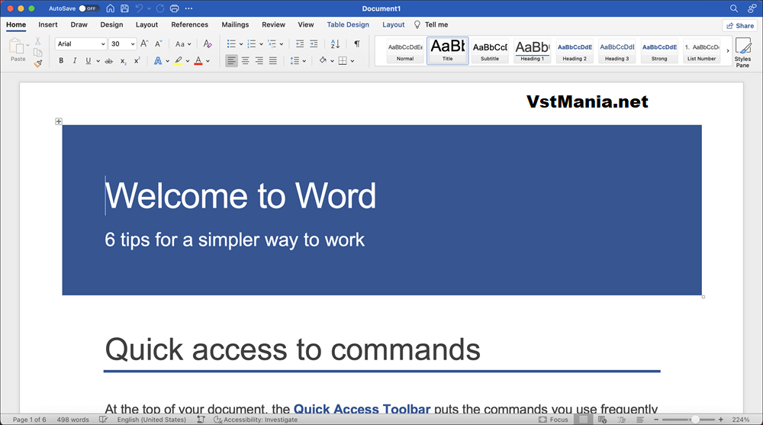The width and height of the screenshot is (763, 425).
Task: Open the Design tab
Action: click(111, 24)
